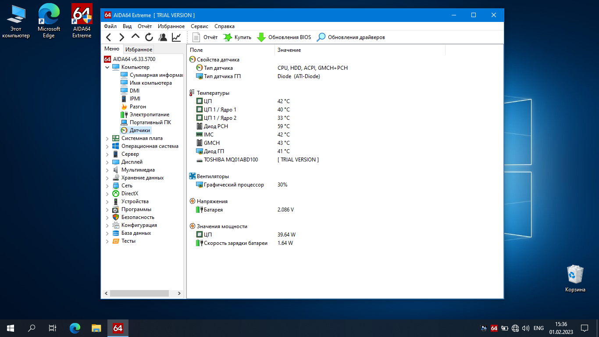Viewport: 599px width, 337px height.
Task: Select the IPMI tree item
Action: pyautogui.click(x=131, y=99)
